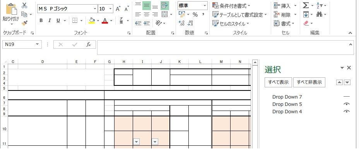Click the text orientation icon
This screenshot has width=359, height=150.
point(158,23)
